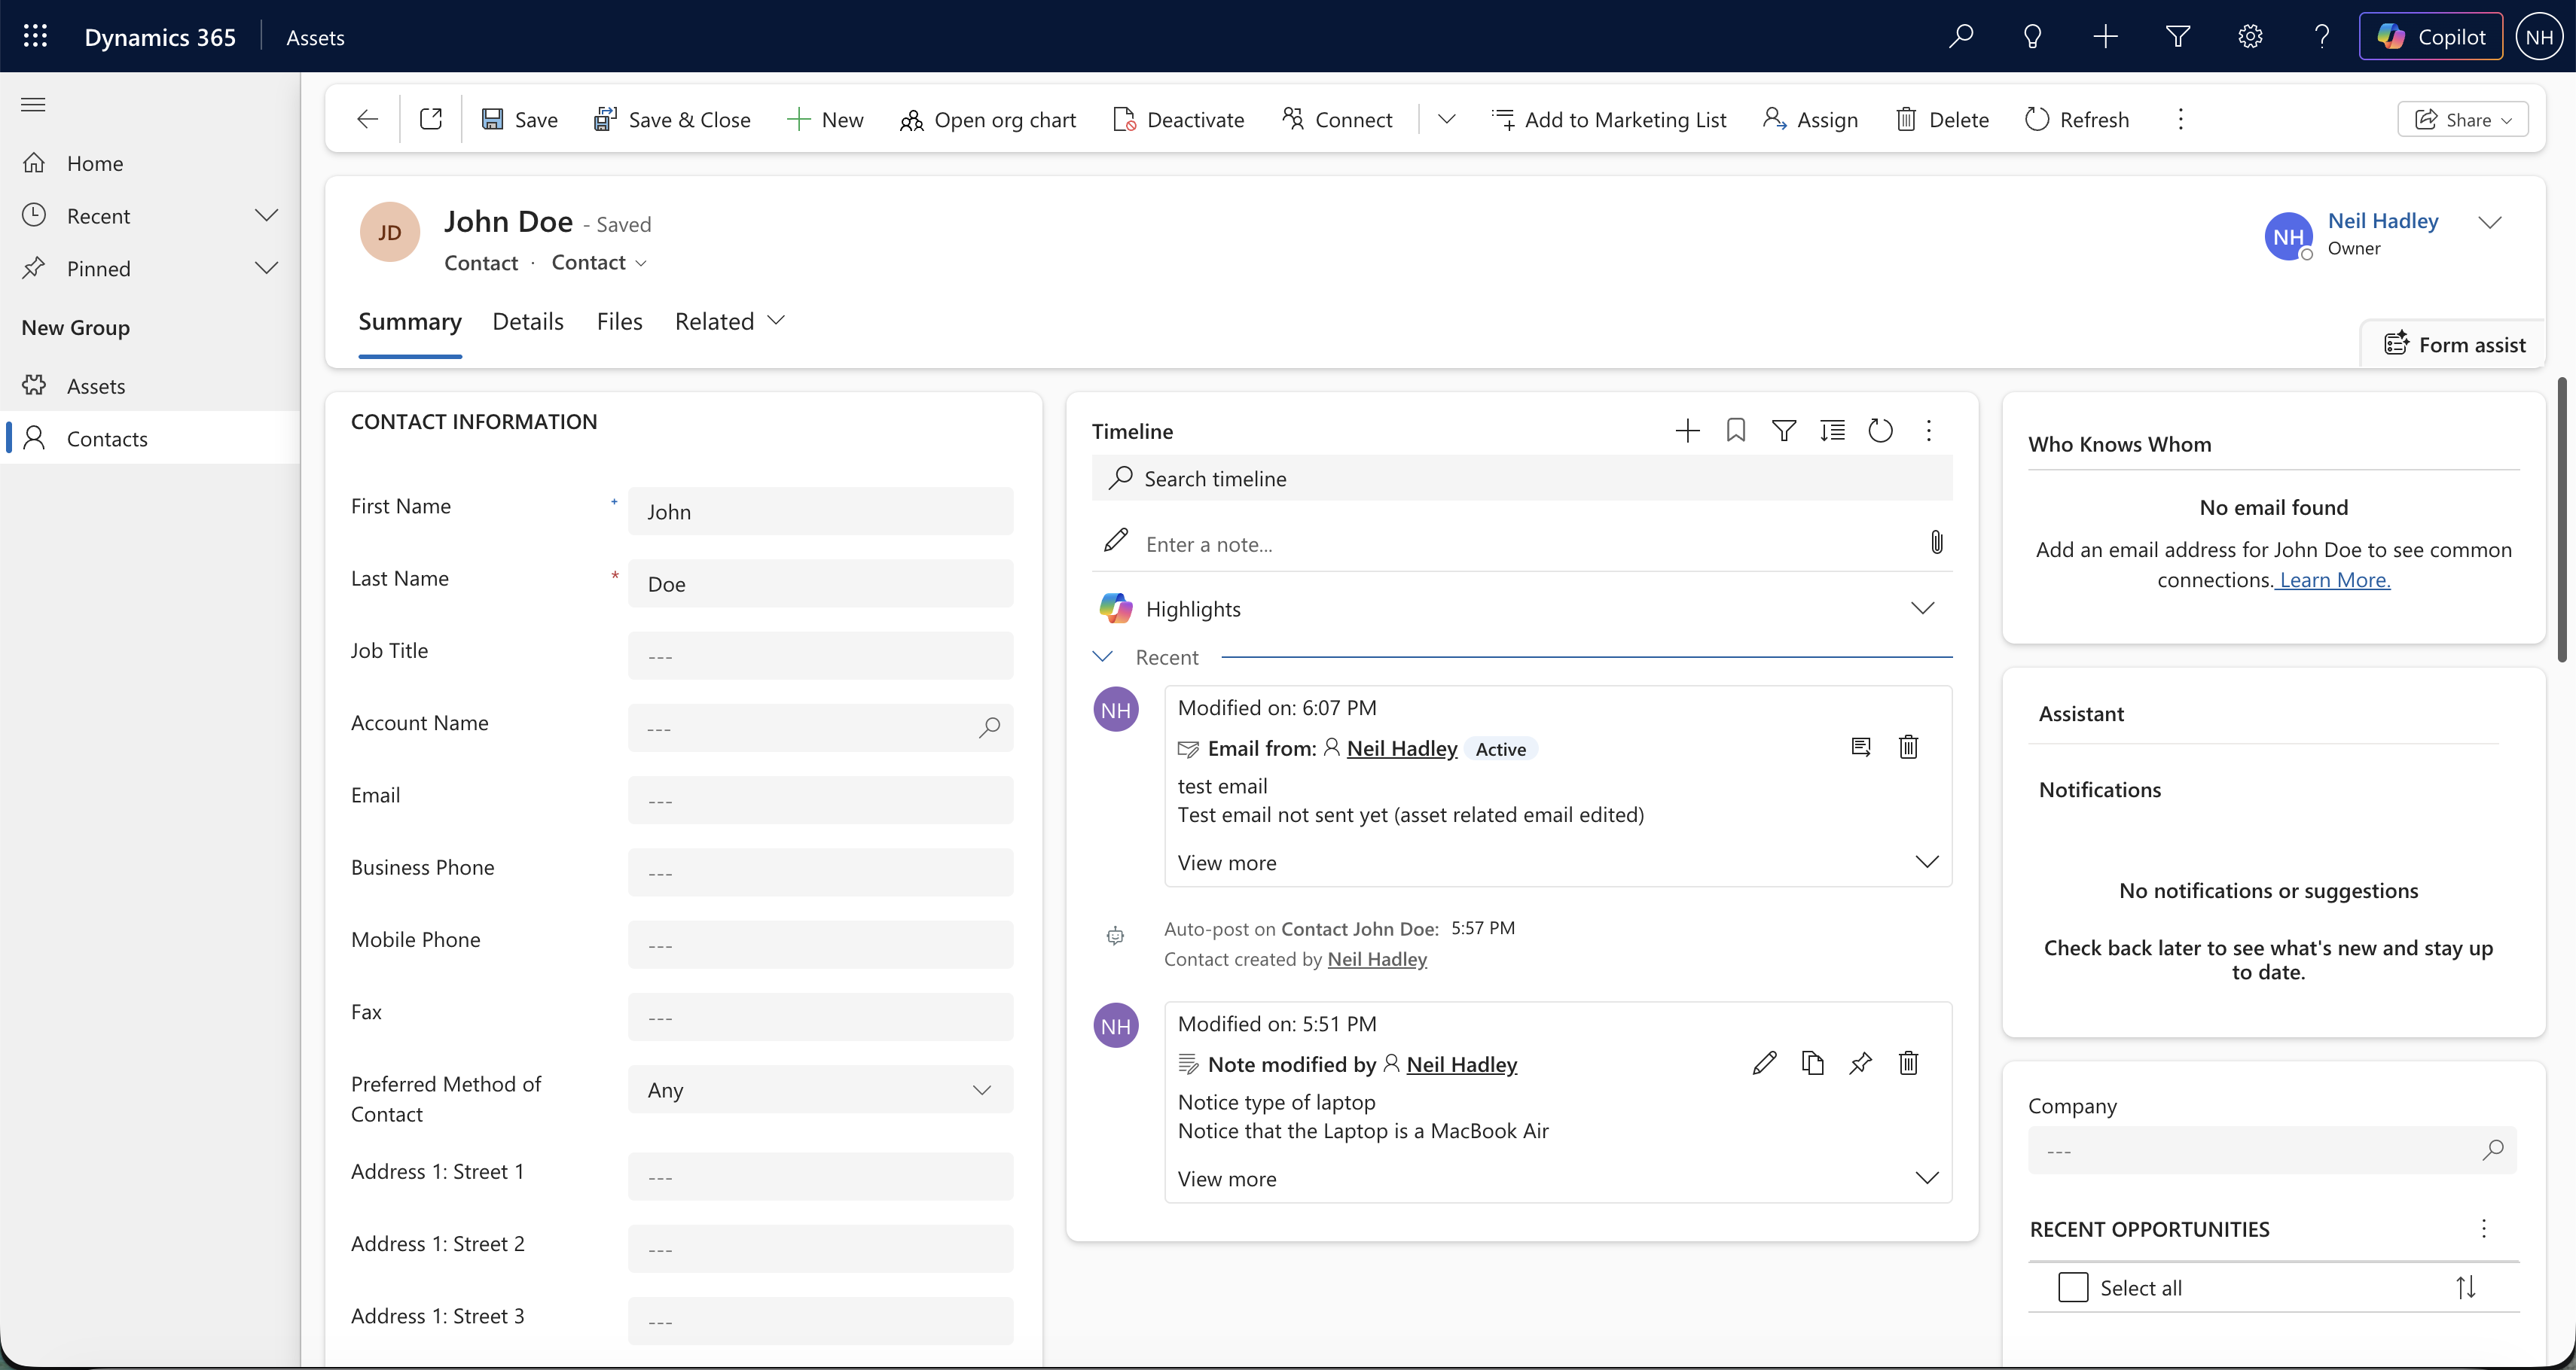Expand the Pinned navigation group

point(266,268)
